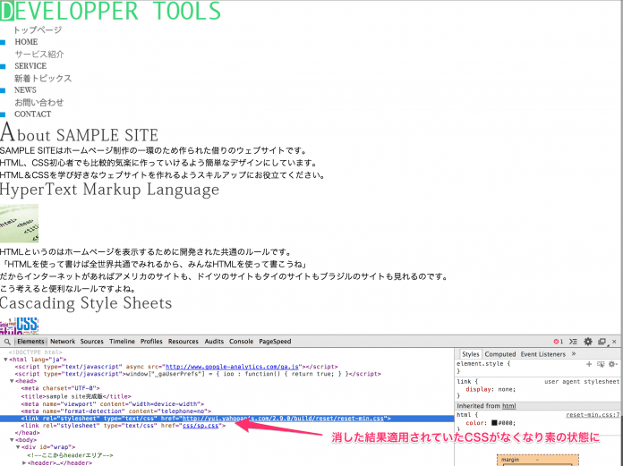Viewport: 623px width, 466px height.
Task: Collapse the body node
Action: tap(12, 440)
